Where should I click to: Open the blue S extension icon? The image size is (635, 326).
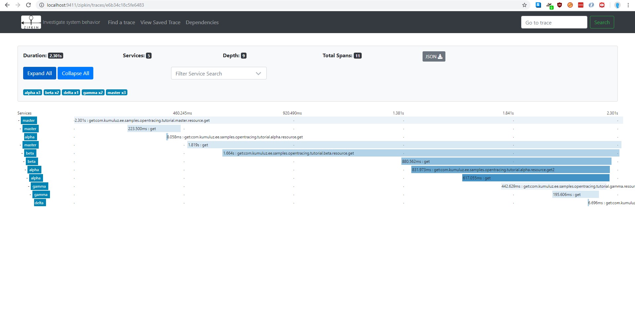tap(538, 5)
